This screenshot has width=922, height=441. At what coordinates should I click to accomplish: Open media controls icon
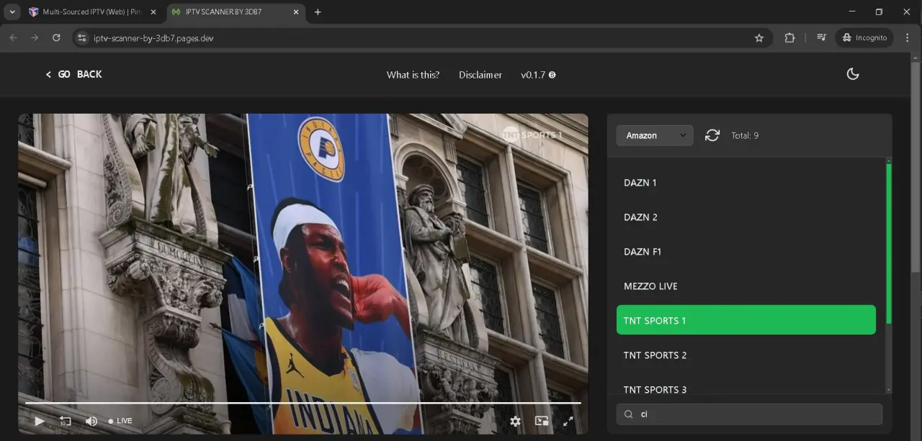(821, 38)
